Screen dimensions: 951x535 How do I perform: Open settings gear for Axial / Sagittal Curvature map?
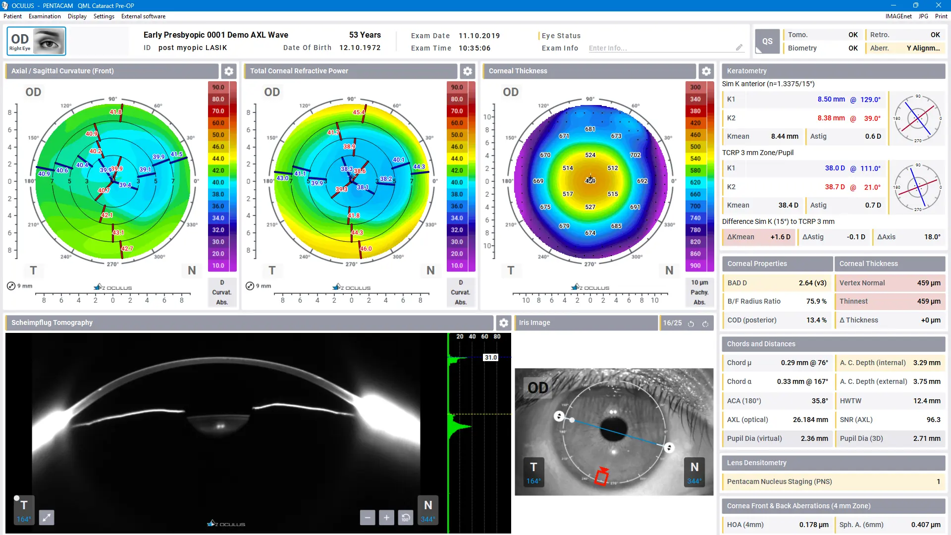pos(228,71)
